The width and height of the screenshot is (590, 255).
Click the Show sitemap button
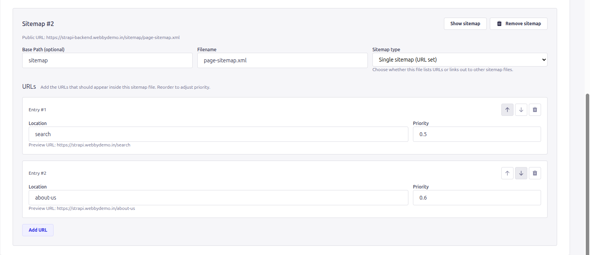pyautogui.click(x=465, y=23)
